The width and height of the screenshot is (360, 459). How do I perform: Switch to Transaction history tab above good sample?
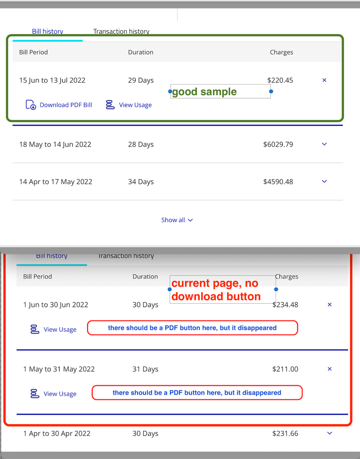point(121,32)
